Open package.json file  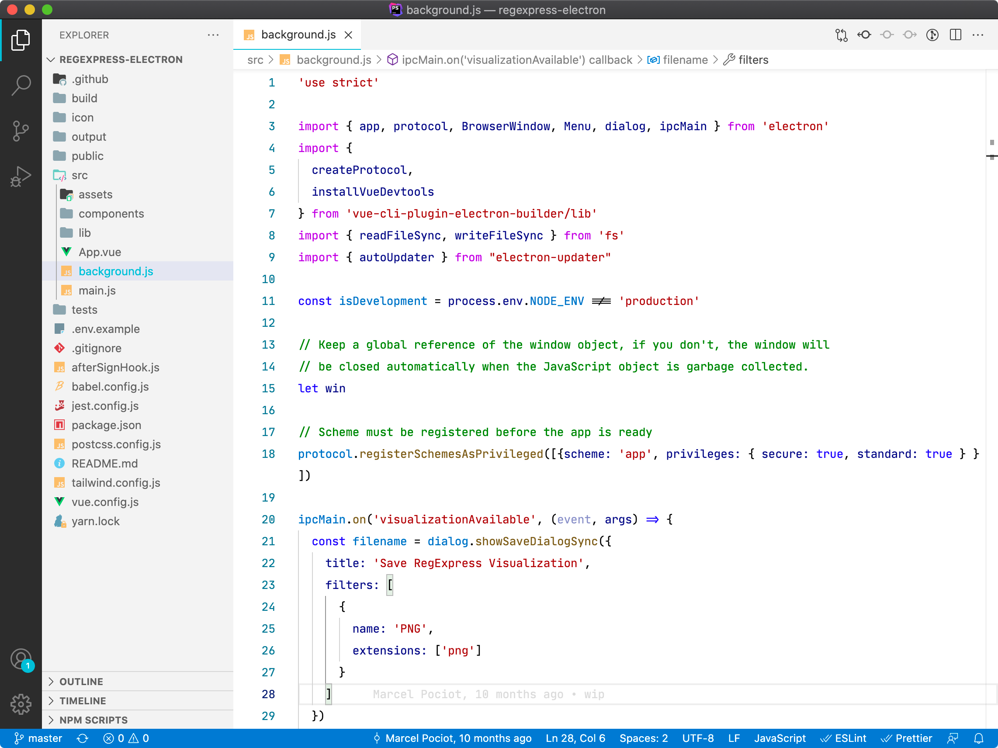coord(138,425)
